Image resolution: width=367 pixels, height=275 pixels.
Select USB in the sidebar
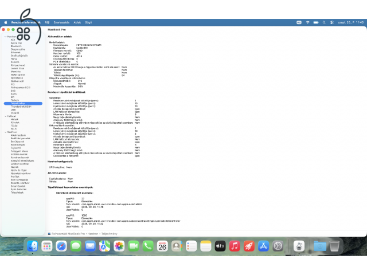(13, 109)
